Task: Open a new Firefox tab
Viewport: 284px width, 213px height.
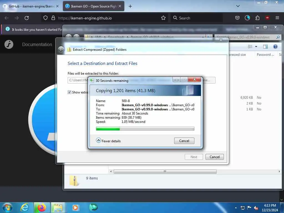Action: pyautogui.click(x=130, y=6)
